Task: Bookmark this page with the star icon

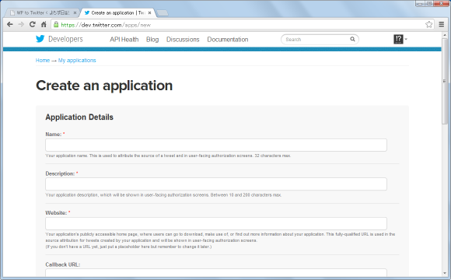Action: (x=429, y=24)
